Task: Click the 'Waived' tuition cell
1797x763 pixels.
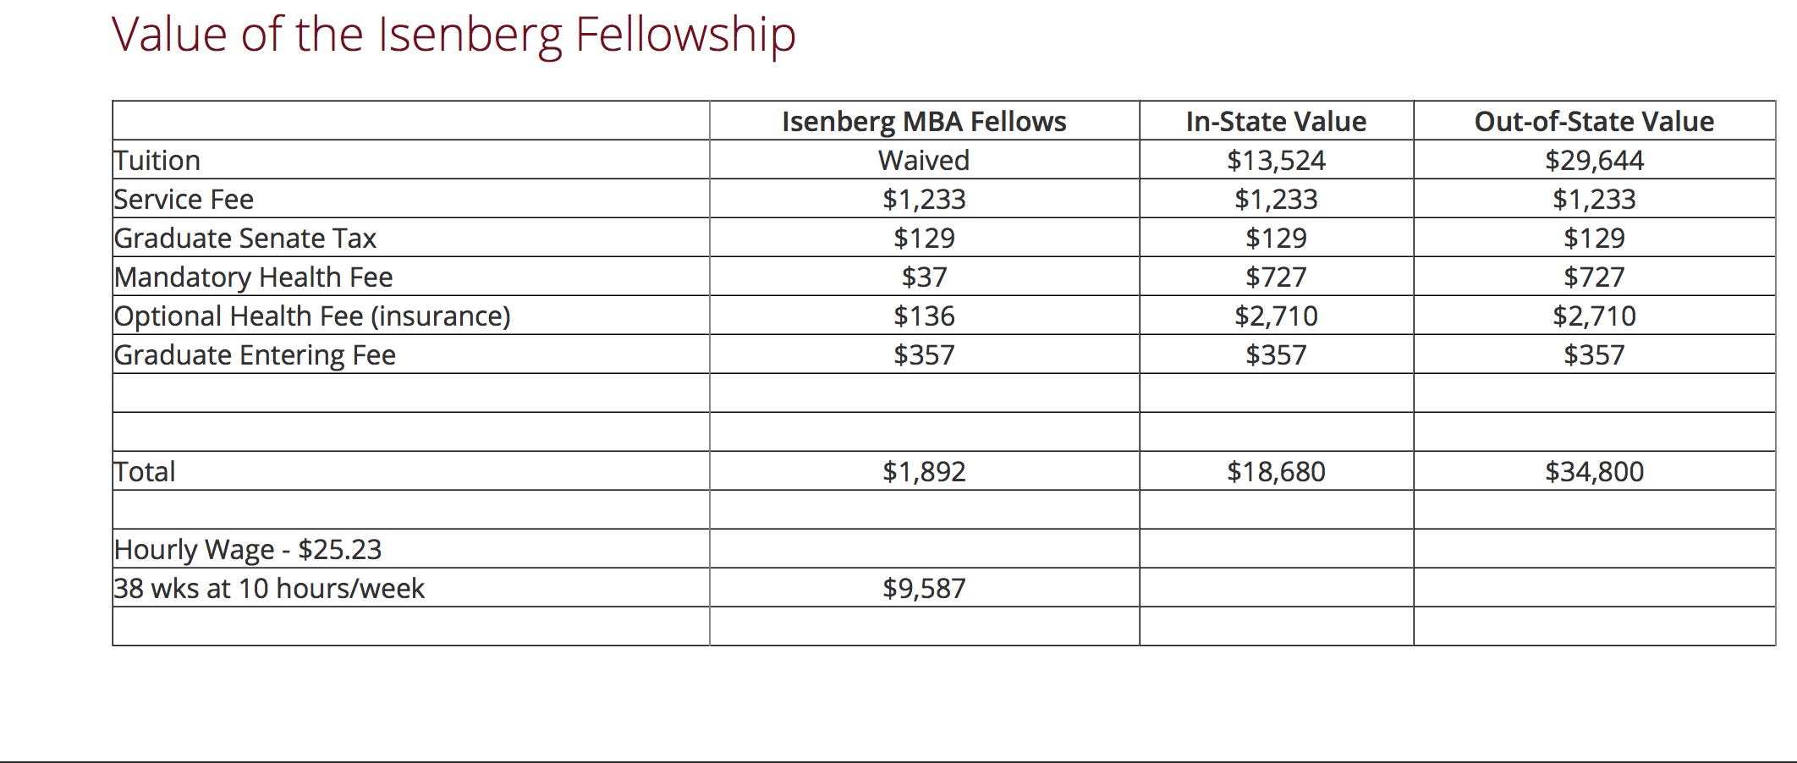Action: [x=924, y=161]
